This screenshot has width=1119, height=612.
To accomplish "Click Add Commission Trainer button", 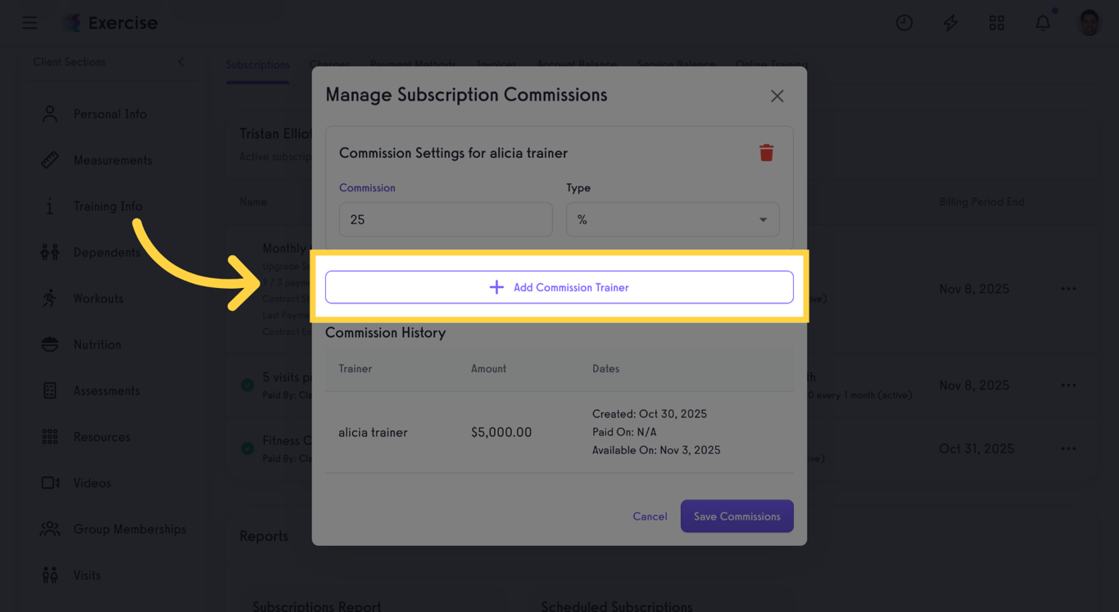I will pyautogui.click(x=559, y=287).
